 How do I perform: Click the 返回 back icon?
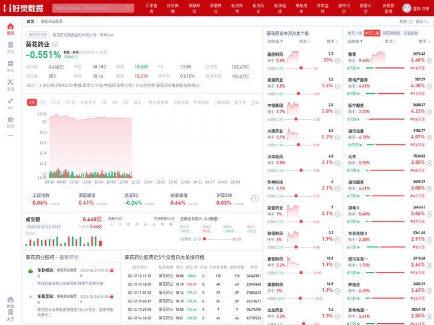point(426,21)
